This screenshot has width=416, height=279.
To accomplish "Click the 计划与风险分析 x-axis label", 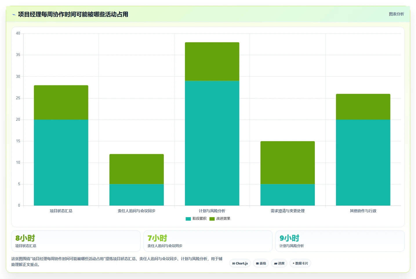I will point(212,211).
